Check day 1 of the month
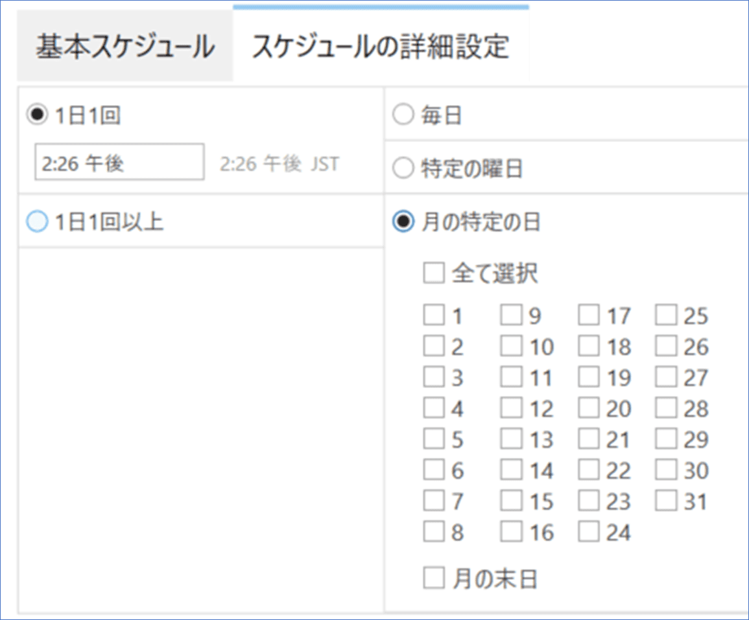The image size is (749, 620). pyautogui.click(x=433, y=316)
